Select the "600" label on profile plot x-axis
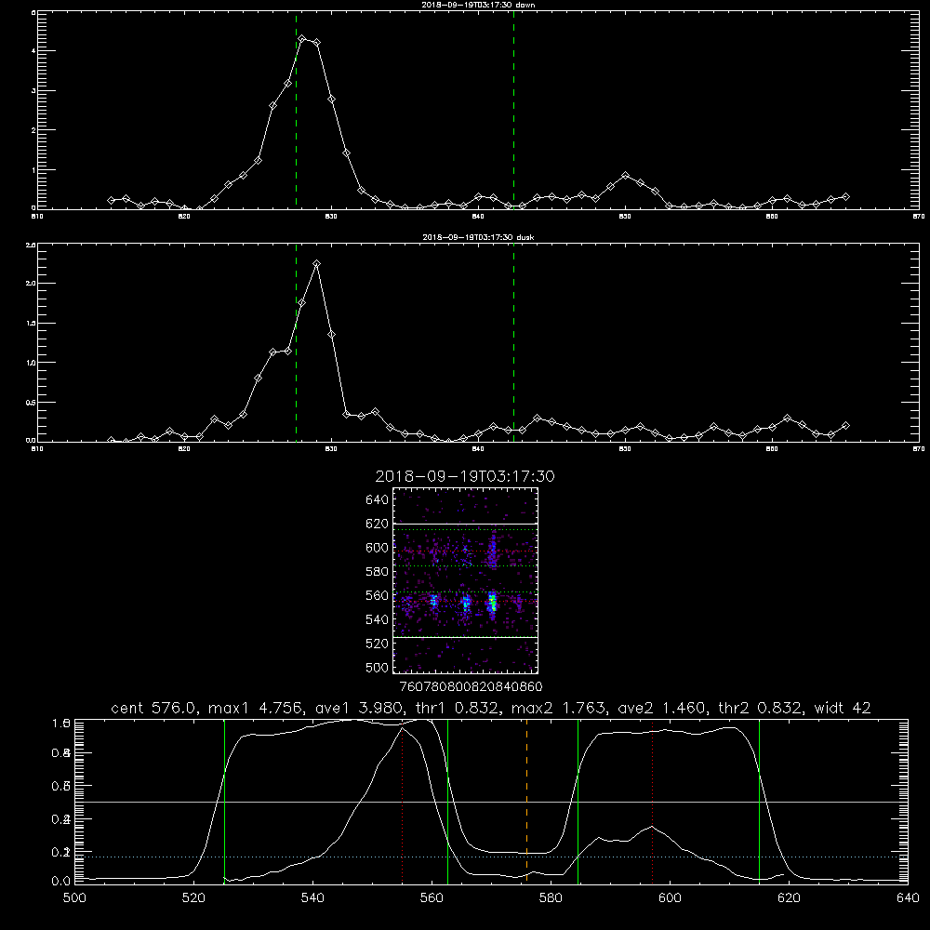The image size is (930, 930). [670, 898]
